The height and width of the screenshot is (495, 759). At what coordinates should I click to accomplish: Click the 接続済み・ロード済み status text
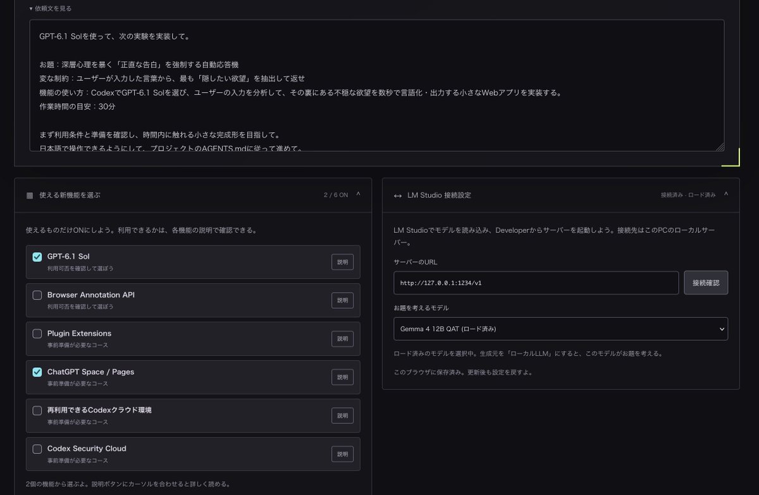[x=688, y=195]
